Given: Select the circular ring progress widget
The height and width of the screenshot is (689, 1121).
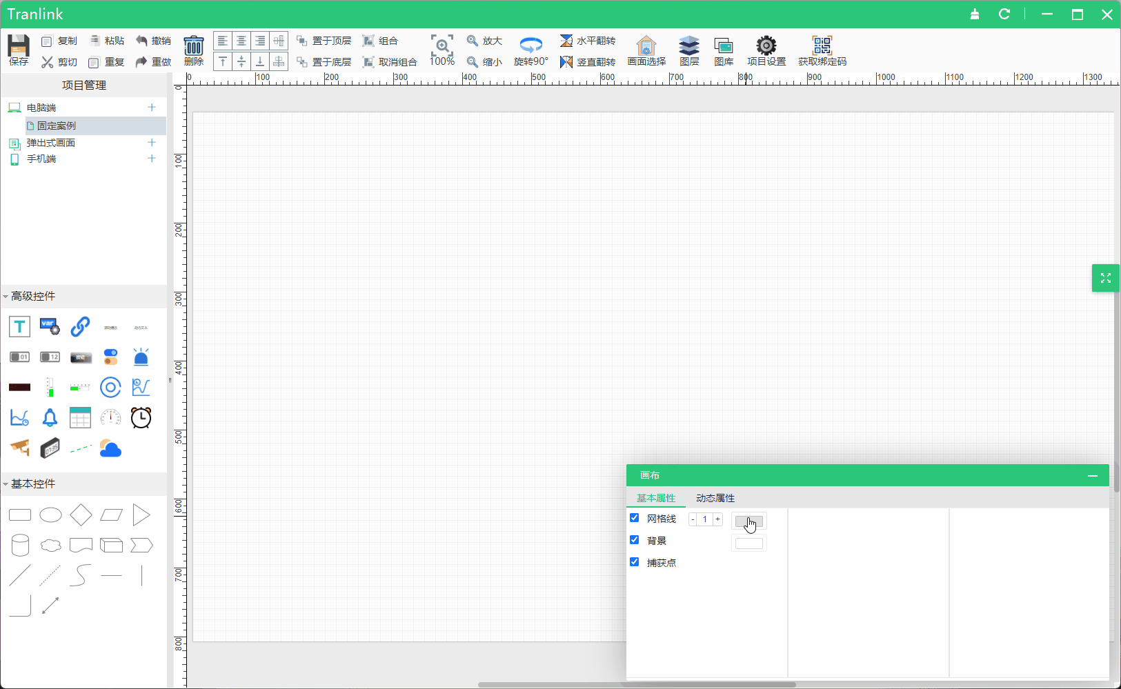Looking at the screenshot, I should point(110,387).
